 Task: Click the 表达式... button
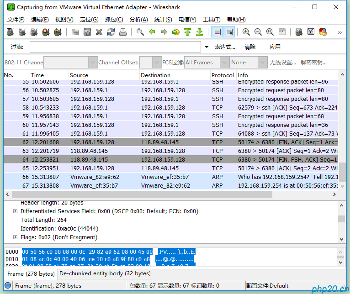click(x=225, y=47)
